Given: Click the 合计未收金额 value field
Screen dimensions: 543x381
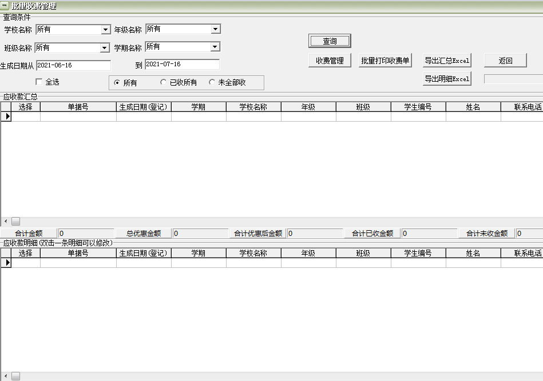Looking at the screenshot, I should pos(529,234).
